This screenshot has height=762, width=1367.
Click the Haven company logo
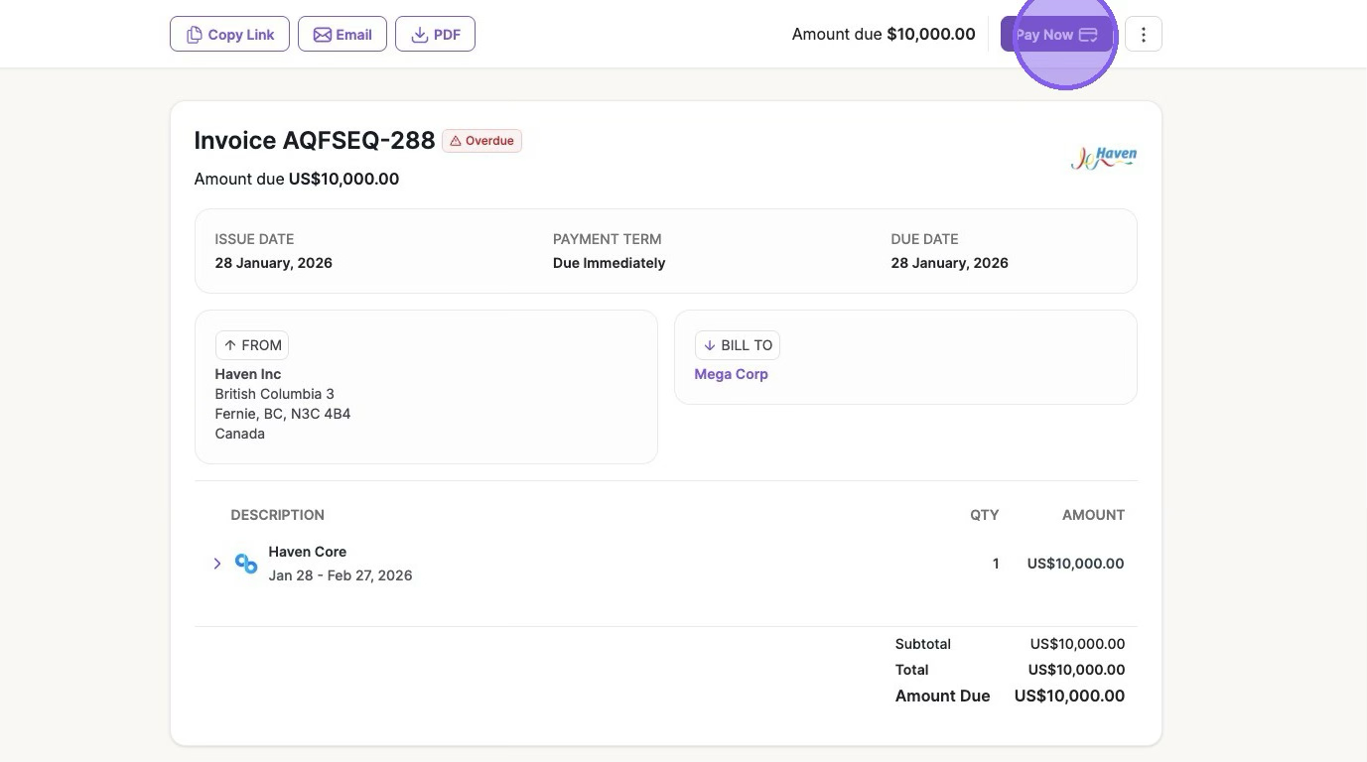pyautogui.click(x=1104, y=158)
